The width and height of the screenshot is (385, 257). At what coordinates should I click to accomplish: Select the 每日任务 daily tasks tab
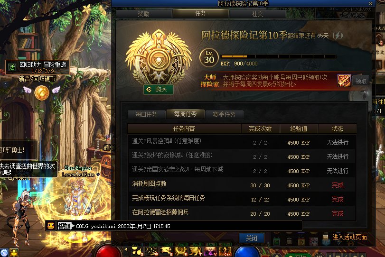pos(146,114)
